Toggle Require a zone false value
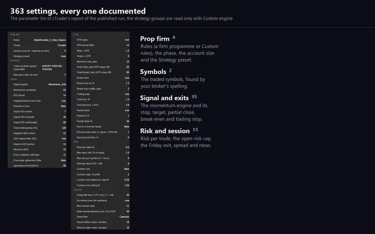 click(x=63, y=106)
